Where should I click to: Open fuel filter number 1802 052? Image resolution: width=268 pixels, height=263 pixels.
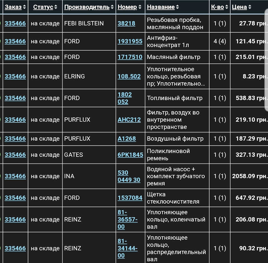pyautogui.click(x=125, y=98)
